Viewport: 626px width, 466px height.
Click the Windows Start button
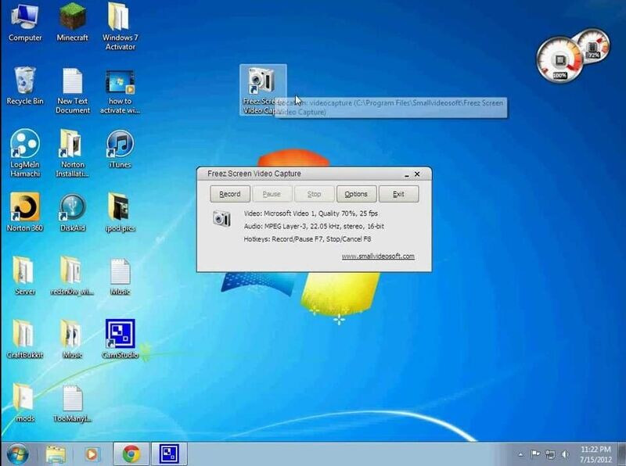pyautogui.click(x=17, y=453)
